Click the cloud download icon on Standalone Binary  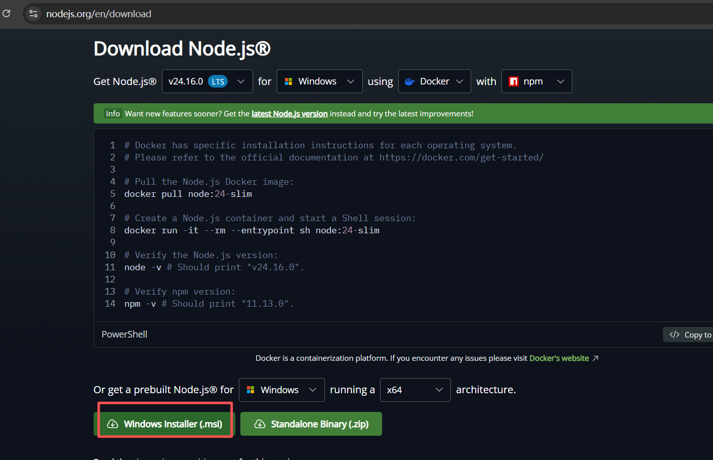260,424
